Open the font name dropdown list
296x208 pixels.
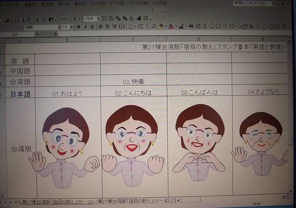pos(59,27)
